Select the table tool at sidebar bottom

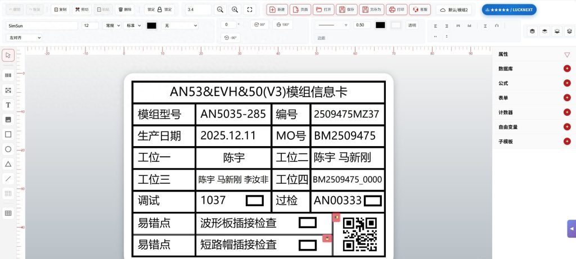pyautogui.click(x=8, y=213)
